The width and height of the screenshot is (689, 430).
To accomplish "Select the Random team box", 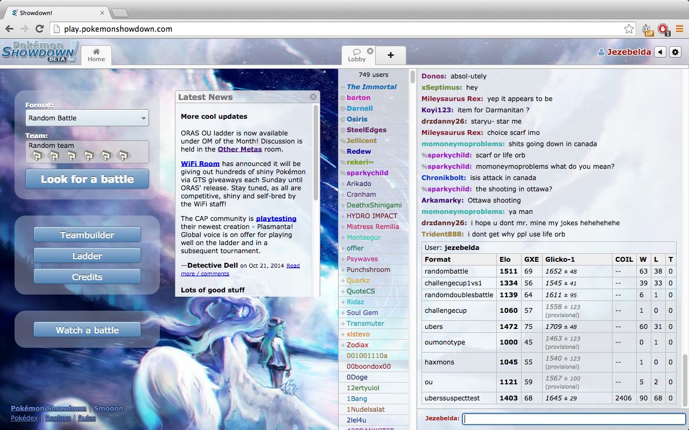I will coord(87,152).
